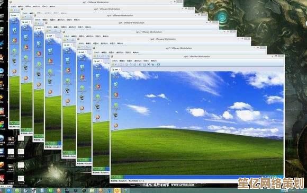Click the XP Start button in xp8 VM

(117, 177)
